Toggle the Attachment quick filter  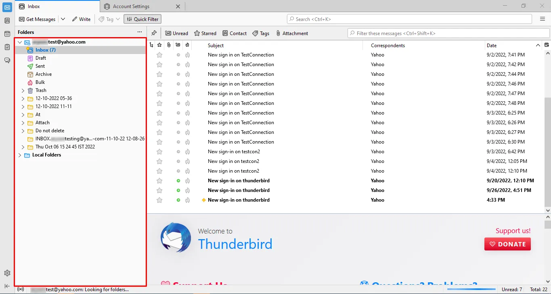click(292, 33)
